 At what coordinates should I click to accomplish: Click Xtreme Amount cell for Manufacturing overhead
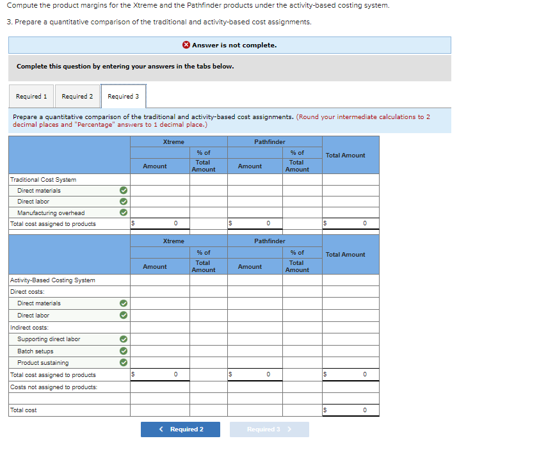160,212
